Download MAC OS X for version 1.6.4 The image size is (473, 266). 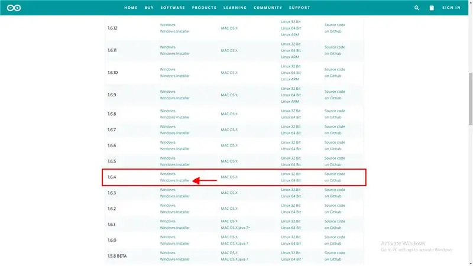pos(229,177)
